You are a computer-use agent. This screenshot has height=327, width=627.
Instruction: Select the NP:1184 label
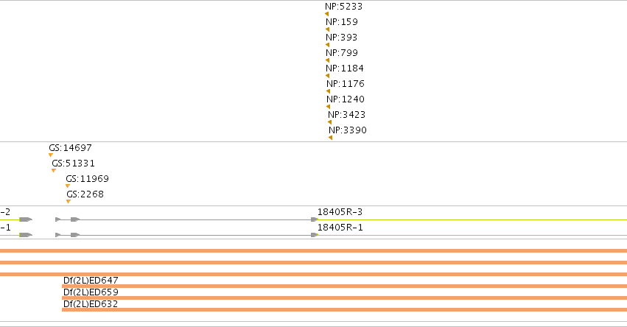coord(345,68)
